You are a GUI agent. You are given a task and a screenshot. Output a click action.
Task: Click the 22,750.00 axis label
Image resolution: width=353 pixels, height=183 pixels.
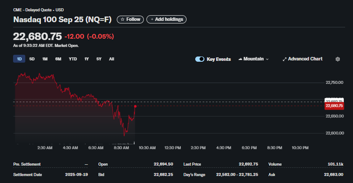[x=334, y=83]
